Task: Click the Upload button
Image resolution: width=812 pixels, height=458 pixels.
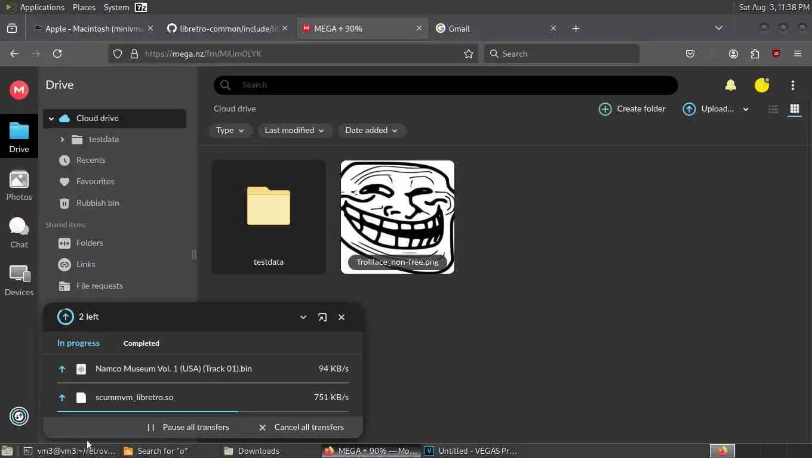Action: (x=708, y=109)
